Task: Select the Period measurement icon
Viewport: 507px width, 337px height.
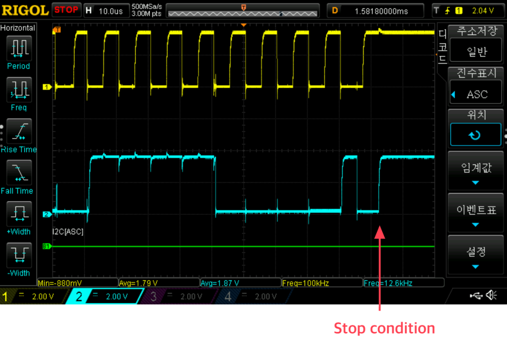Action: click(19, 49)
